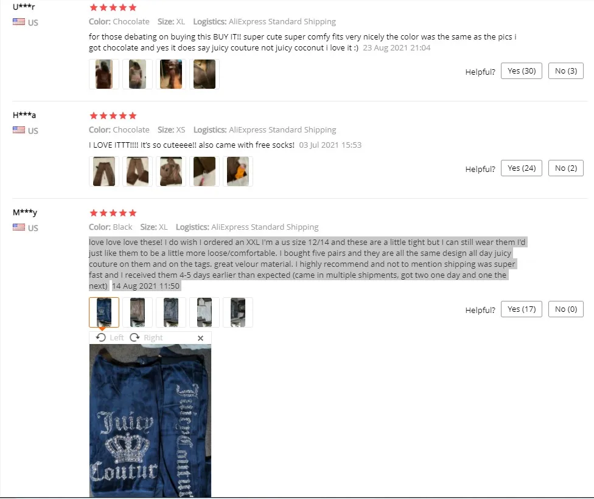This screenshot has height=499, width=594.
Task: Open fourth photo thumbnail in U***r's review
Action: pos(204,74)
